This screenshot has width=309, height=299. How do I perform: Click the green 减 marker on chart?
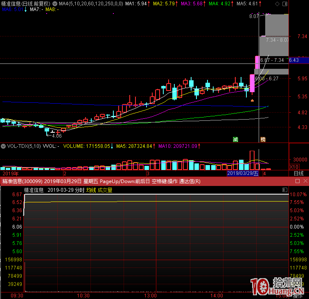pos(235,139)
